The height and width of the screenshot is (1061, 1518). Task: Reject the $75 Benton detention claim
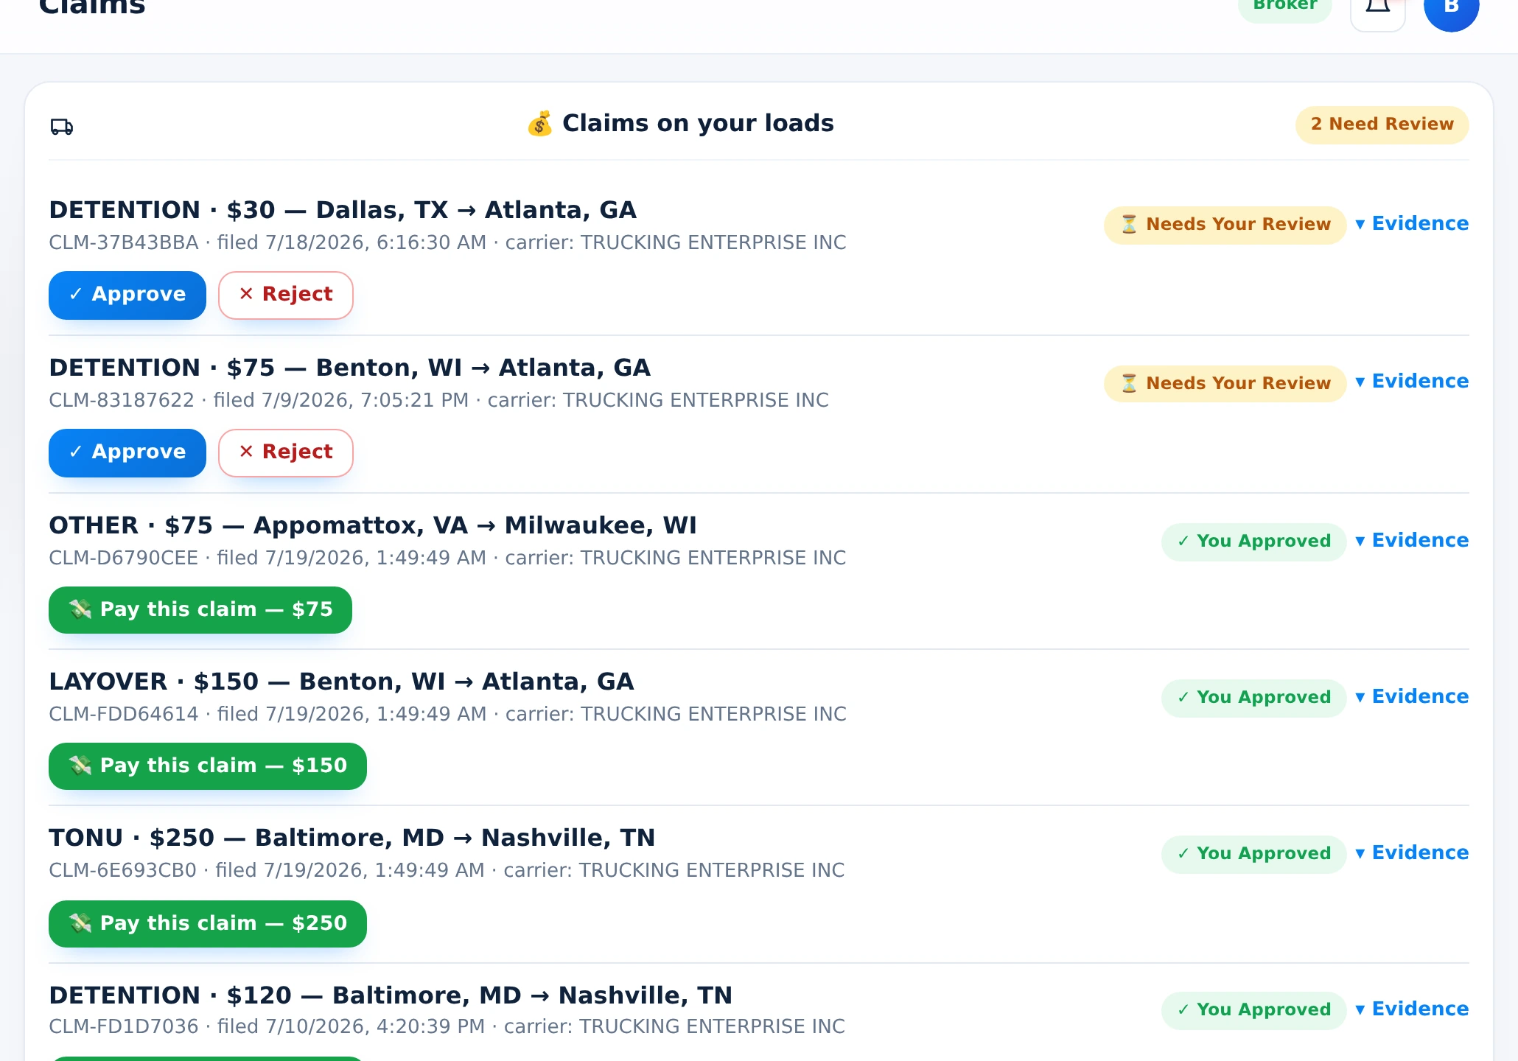point(286,452)
